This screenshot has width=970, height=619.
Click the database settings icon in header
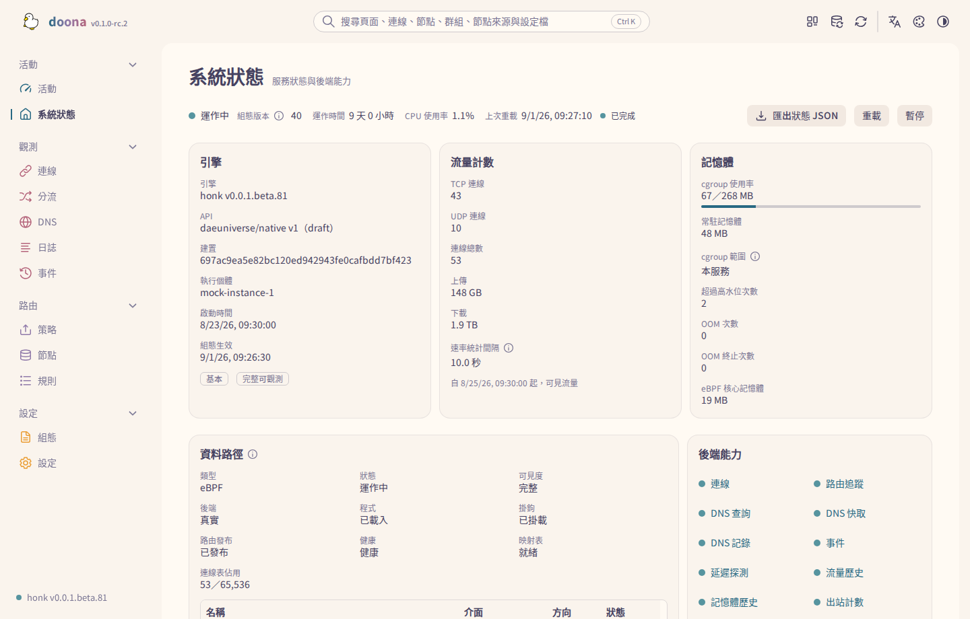pos(837,22)
